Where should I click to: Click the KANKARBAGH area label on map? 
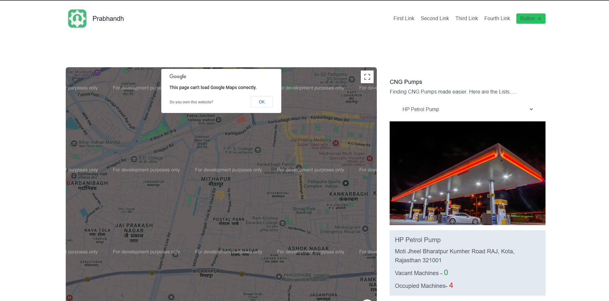[x=349, y=197]
